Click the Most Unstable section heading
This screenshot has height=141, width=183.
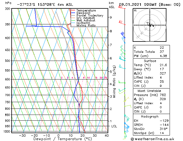(149, 91)
